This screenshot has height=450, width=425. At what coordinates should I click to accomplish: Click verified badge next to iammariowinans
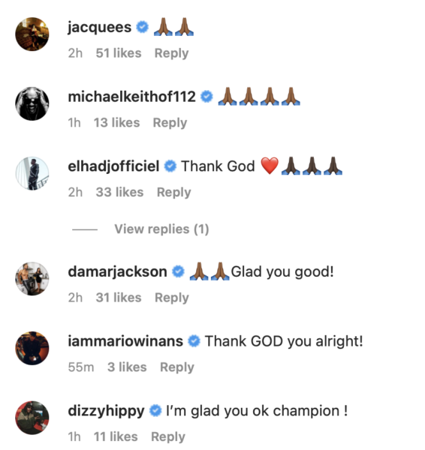tap(194, 341)
